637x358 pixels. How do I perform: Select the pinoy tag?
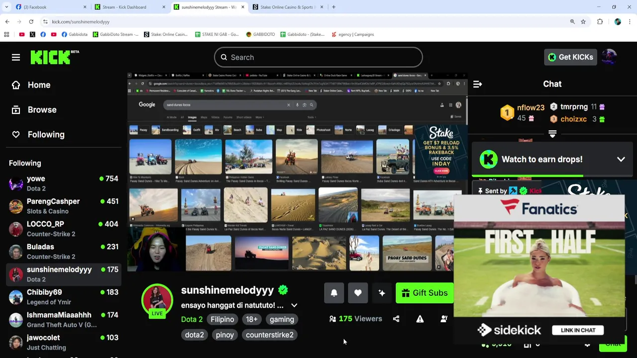(225, 335)
